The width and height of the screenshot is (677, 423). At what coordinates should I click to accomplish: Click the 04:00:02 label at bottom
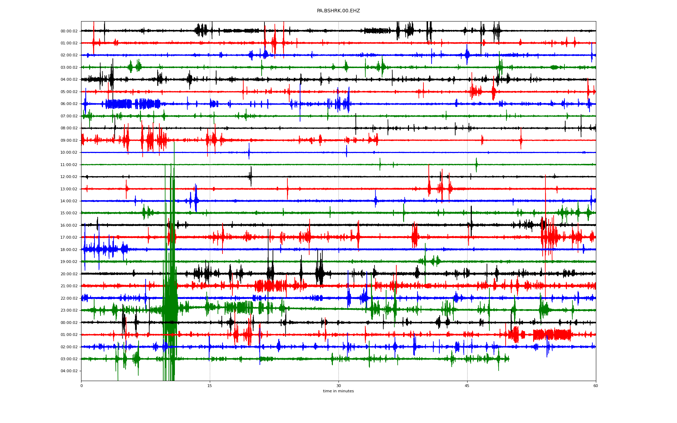tap(69, 371)
